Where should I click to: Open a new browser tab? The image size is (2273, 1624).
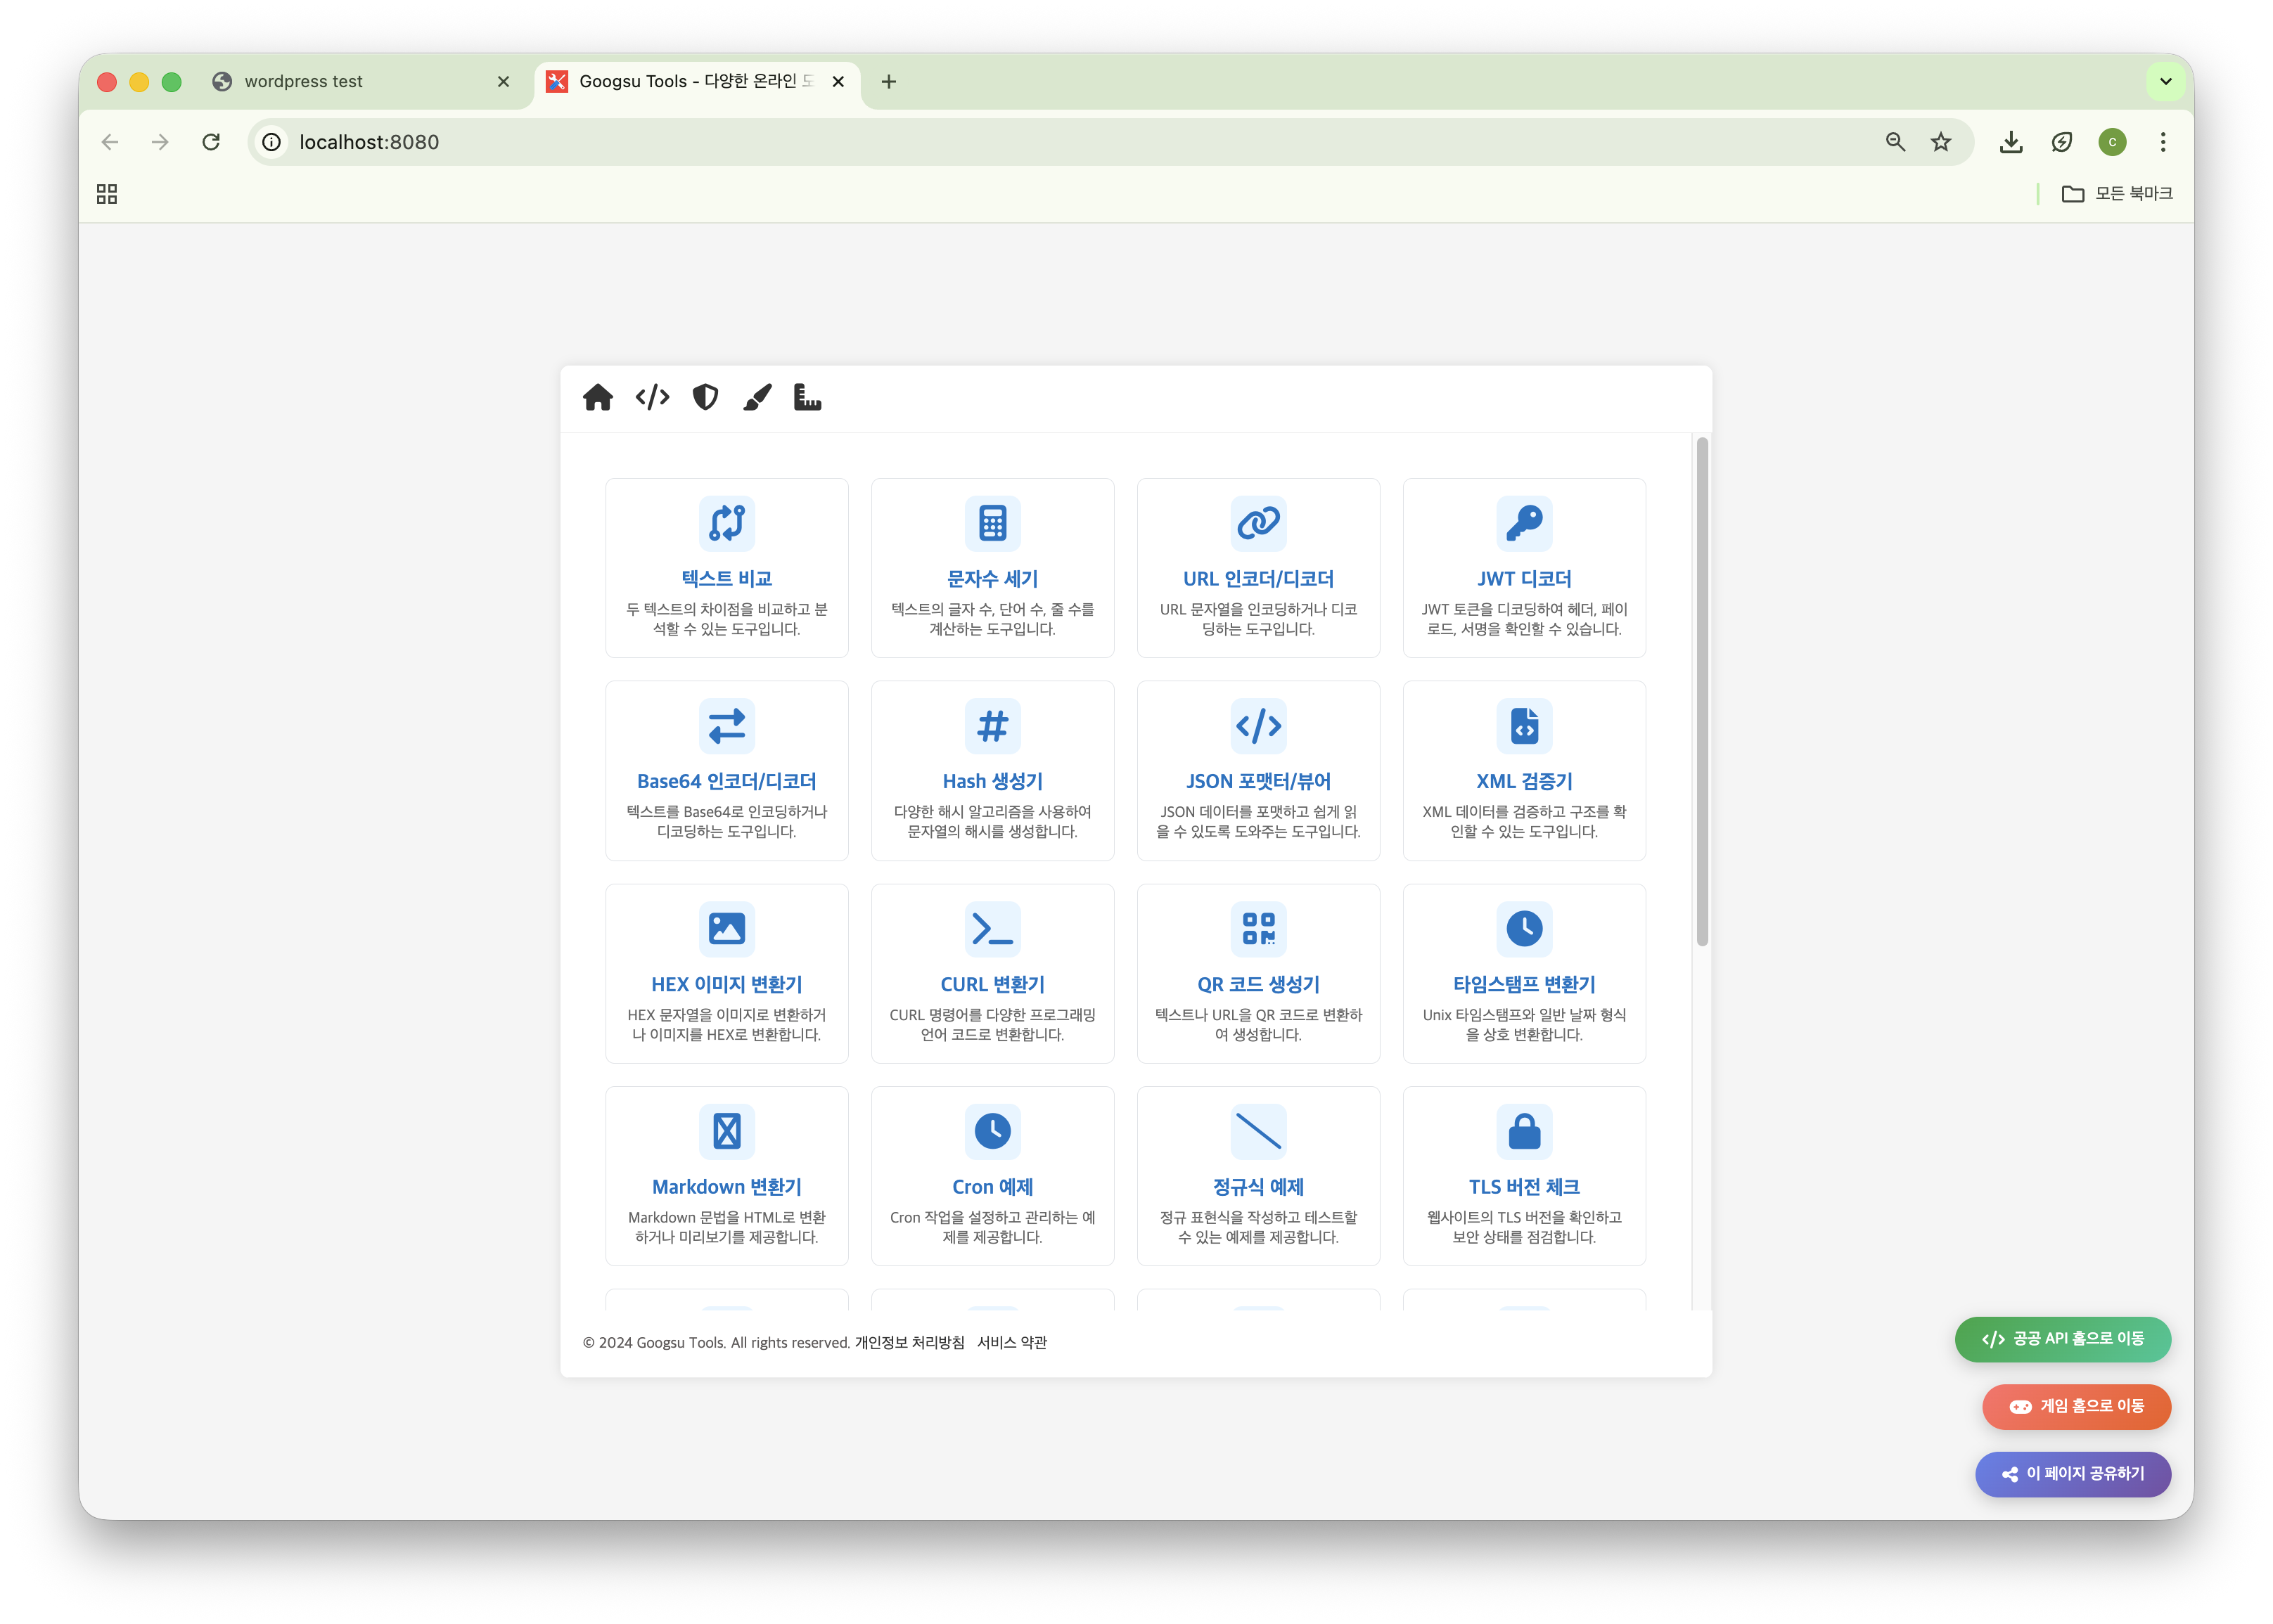(888, 82)
